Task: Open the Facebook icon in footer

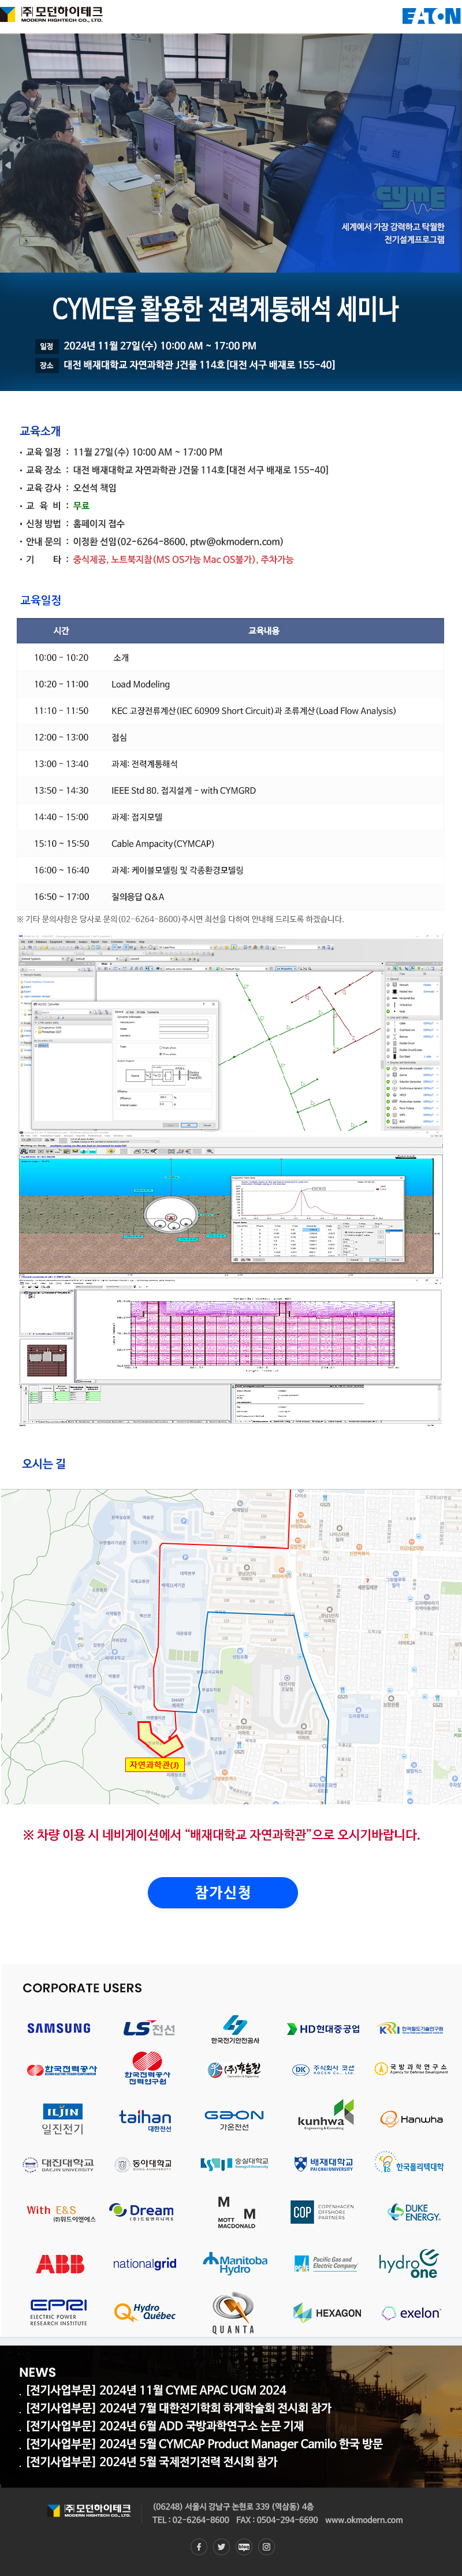Action: click(199, 2546)
